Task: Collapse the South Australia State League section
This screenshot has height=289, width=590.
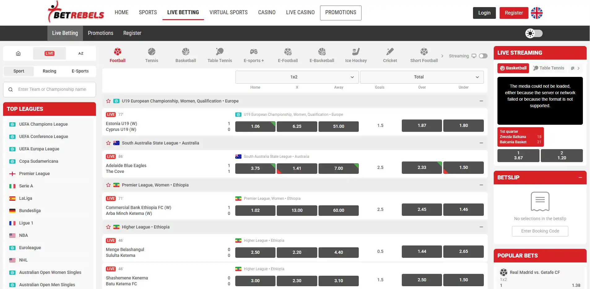Action: pyautogui.click(x=481, y=143)
